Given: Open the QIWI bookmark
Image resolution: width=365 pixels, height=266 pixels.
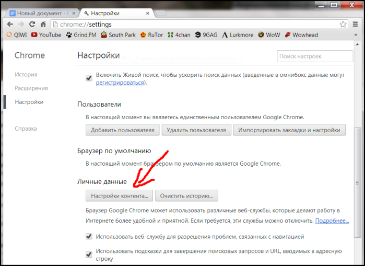Looking at the screenshot, I should point(17,35).
